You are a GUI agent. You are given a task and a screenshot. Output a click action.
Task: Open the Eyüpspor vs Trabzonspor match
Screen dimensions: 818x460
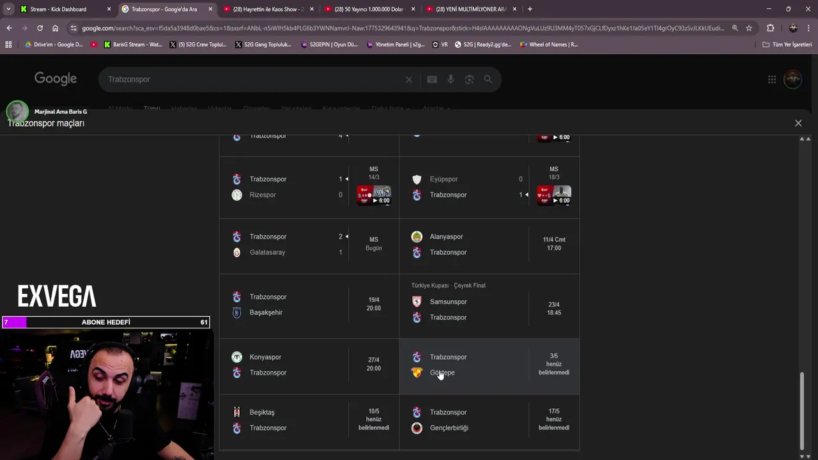point(490,187)
